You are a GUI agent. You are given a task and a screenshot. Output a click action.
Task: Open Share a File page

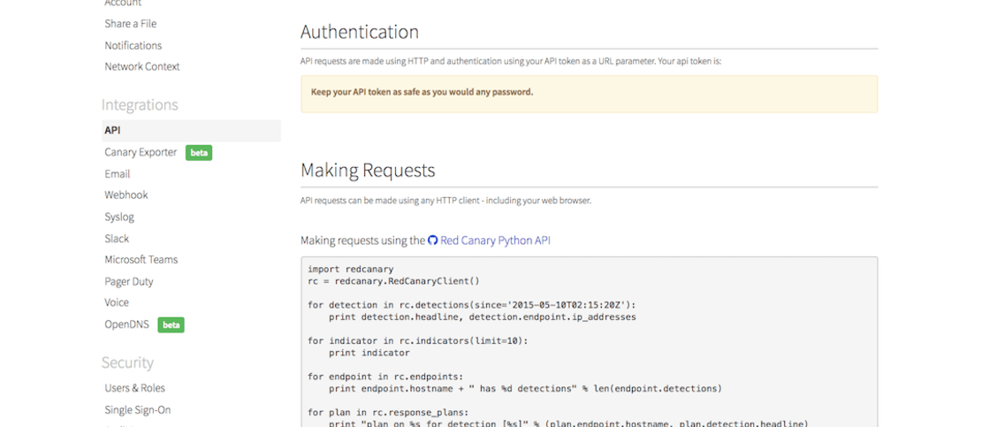(131, 24)
